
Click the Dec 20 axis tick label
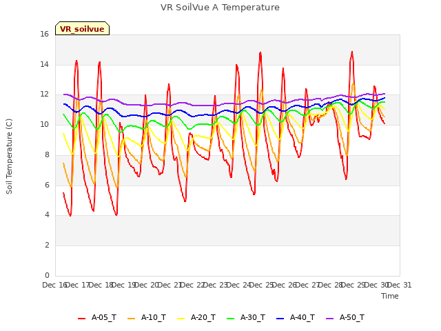coord(147,285)
